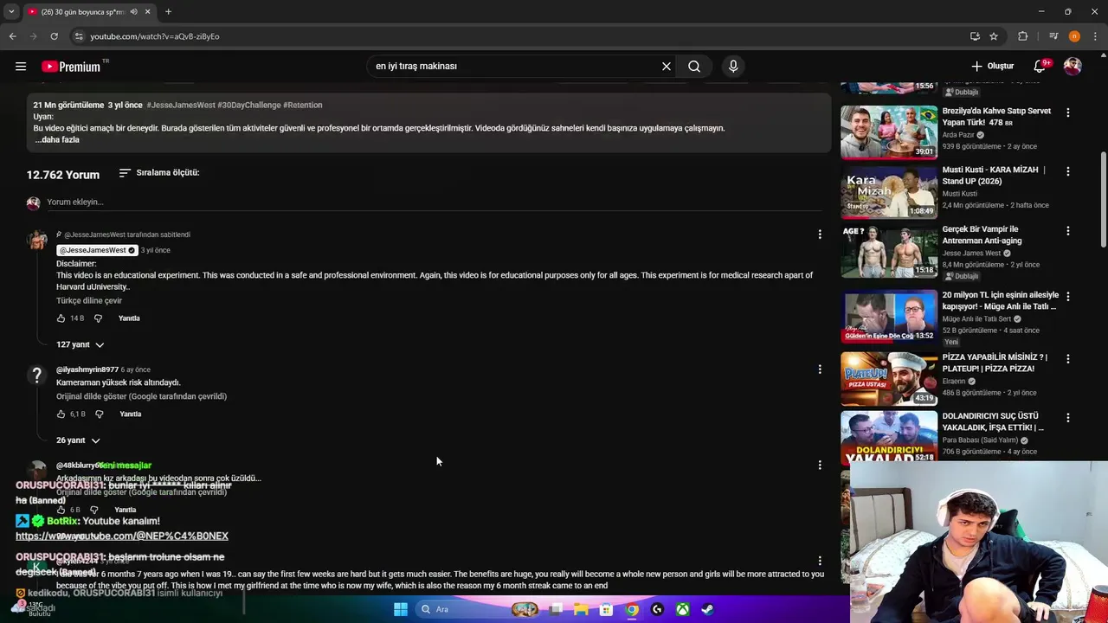Open options for Brezilya'da Kahve video

1068,112
